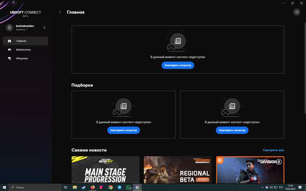This screenshot has height=191, width=306.
Task: Open Telegram from the taskbar
Action: [120, 187]
